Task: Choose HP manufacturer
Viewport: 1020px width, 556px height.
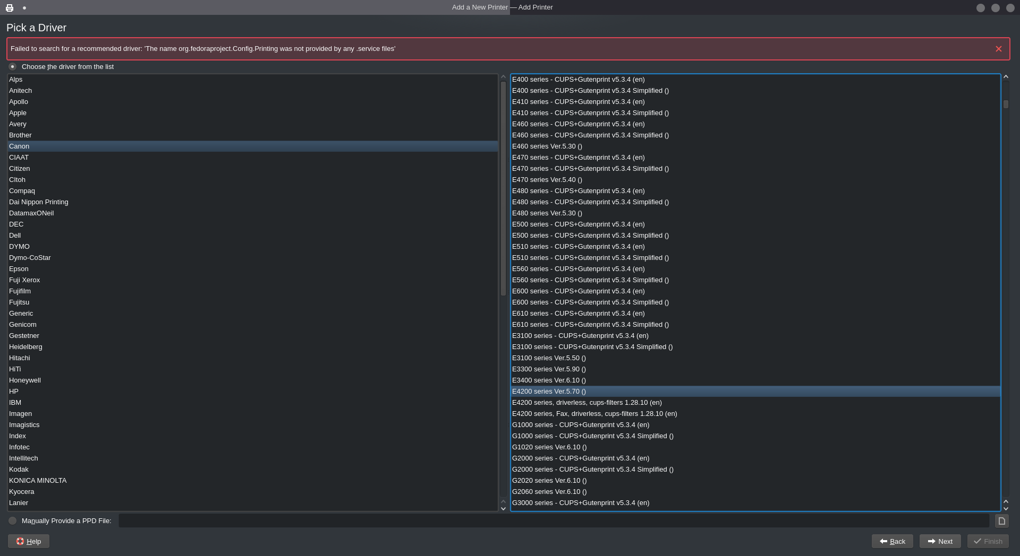Action: tap(253, 392)
